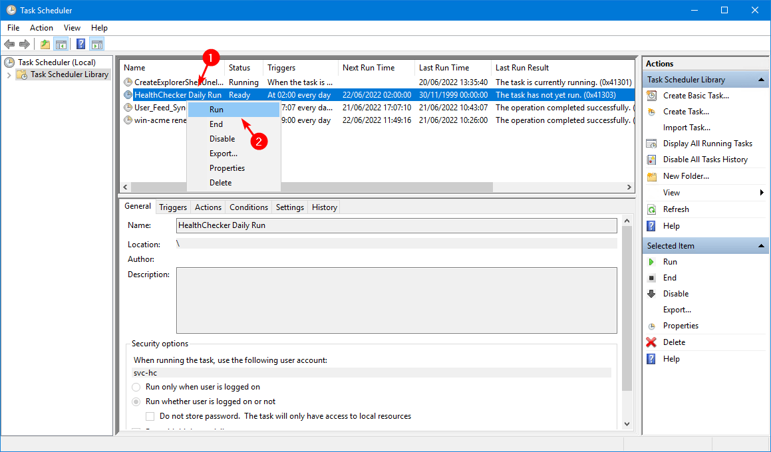Screen dimensions: 771x452
Task: Choose End from the context menu
Action: coord(233,124)
